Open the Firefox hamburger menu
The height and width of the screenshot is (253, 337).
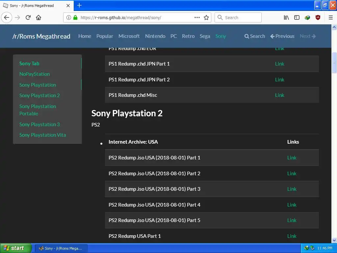tap(330, 17)
